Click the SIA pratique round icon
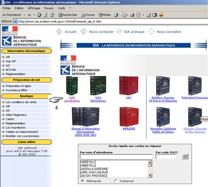208x187 pixels. point(119,32)
